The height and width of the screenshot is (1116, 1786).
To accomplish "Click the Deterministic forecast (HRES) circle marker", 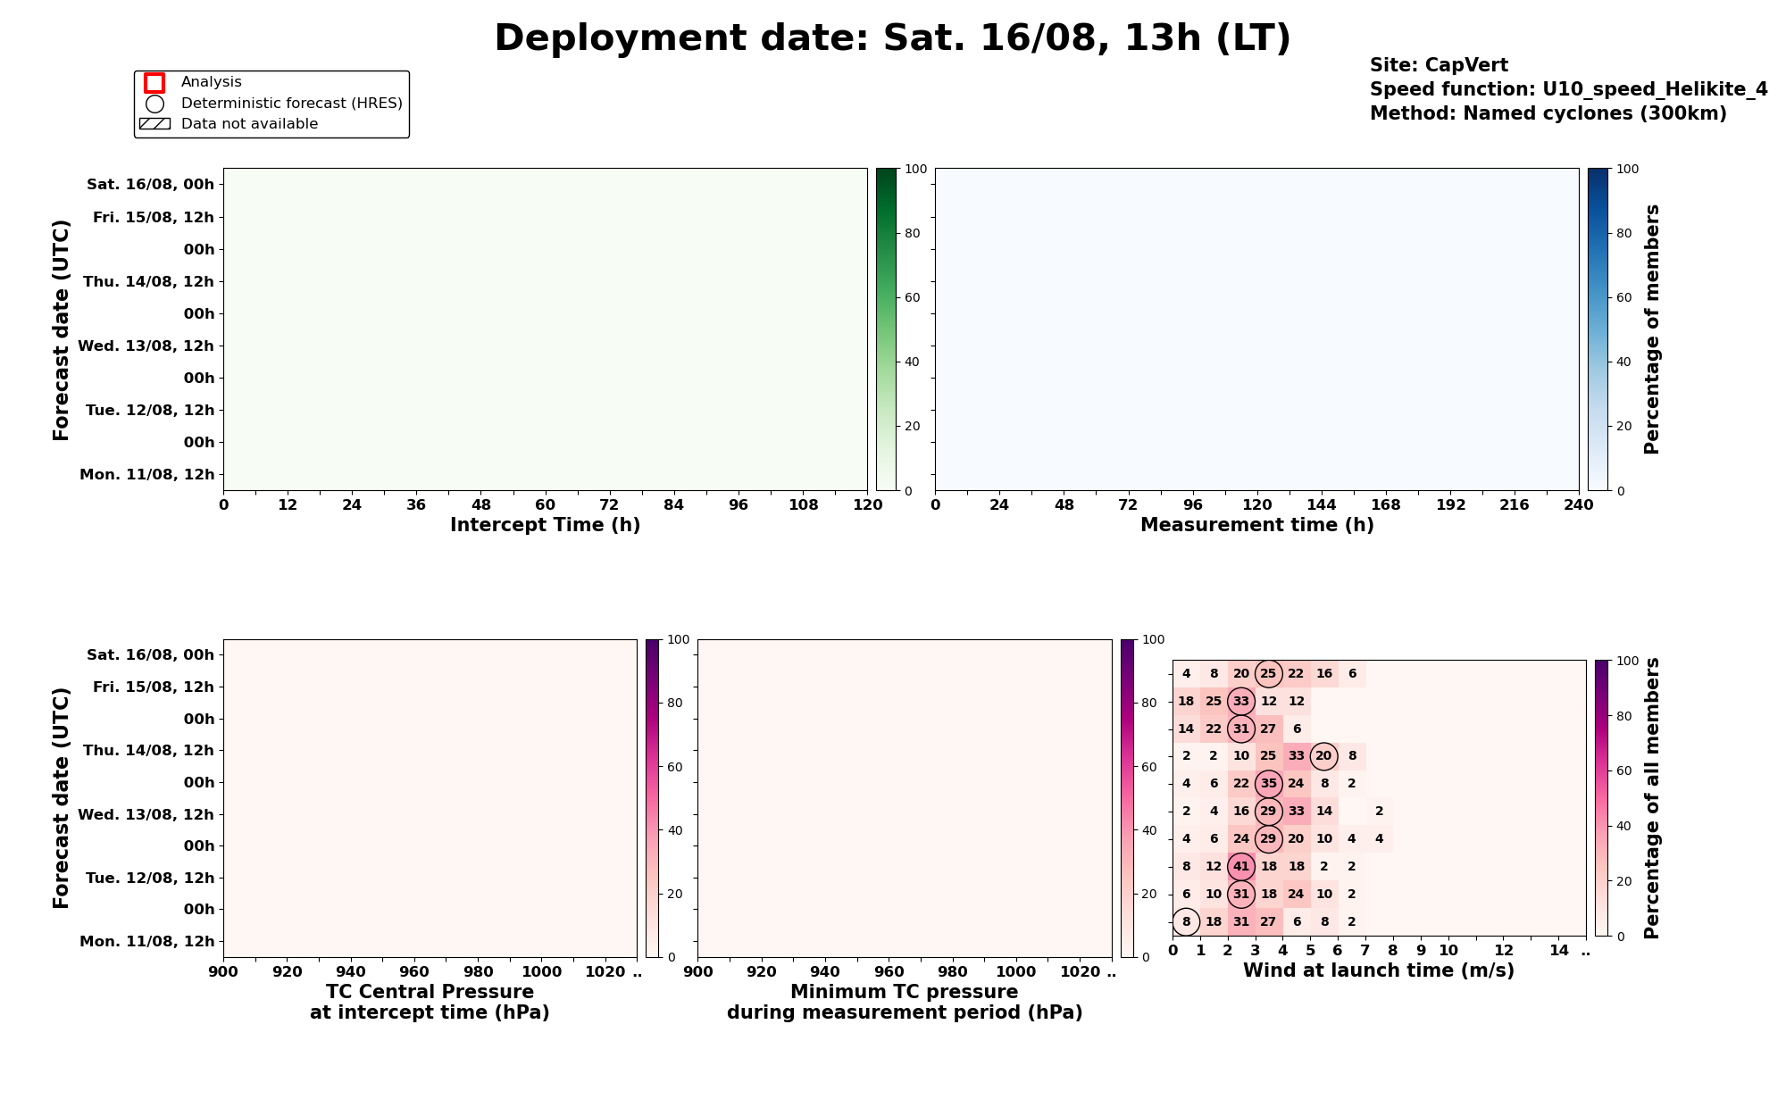I will pyautogui.click(x=154, y=104).
